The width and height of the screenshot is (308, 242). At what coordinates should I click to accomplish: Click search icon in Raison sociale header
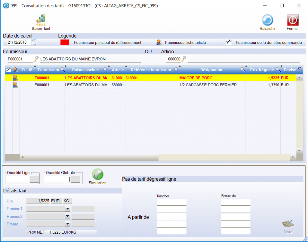(x=106, y=70)
